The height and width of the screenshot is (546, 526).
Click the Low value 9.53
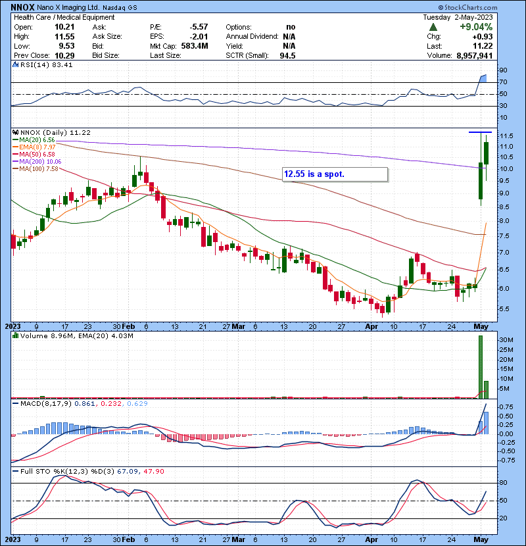point(66,46)
